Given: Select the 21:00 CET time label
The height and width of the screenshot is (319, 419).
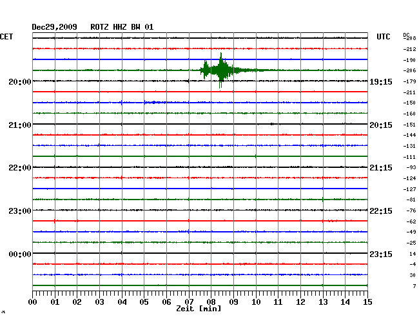Looking at the screenshot, I should 20,125.
